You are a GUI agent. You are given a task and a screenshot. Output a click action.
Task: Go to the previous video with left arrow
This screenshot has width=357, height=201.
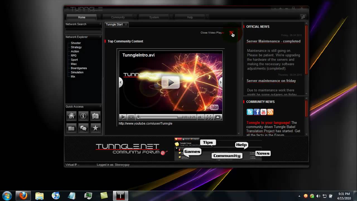(x=121, y=82)
